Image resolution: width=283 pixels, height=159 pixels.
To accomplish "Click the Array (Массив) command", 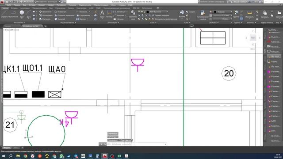I will [81, 19].
